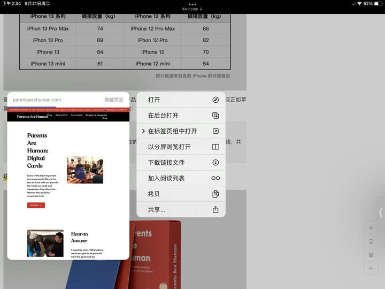Viewport: 385px width, 289px height.
Task: Open parentsarehuman.com link preview URL
Action: click(x=37, y=100)
